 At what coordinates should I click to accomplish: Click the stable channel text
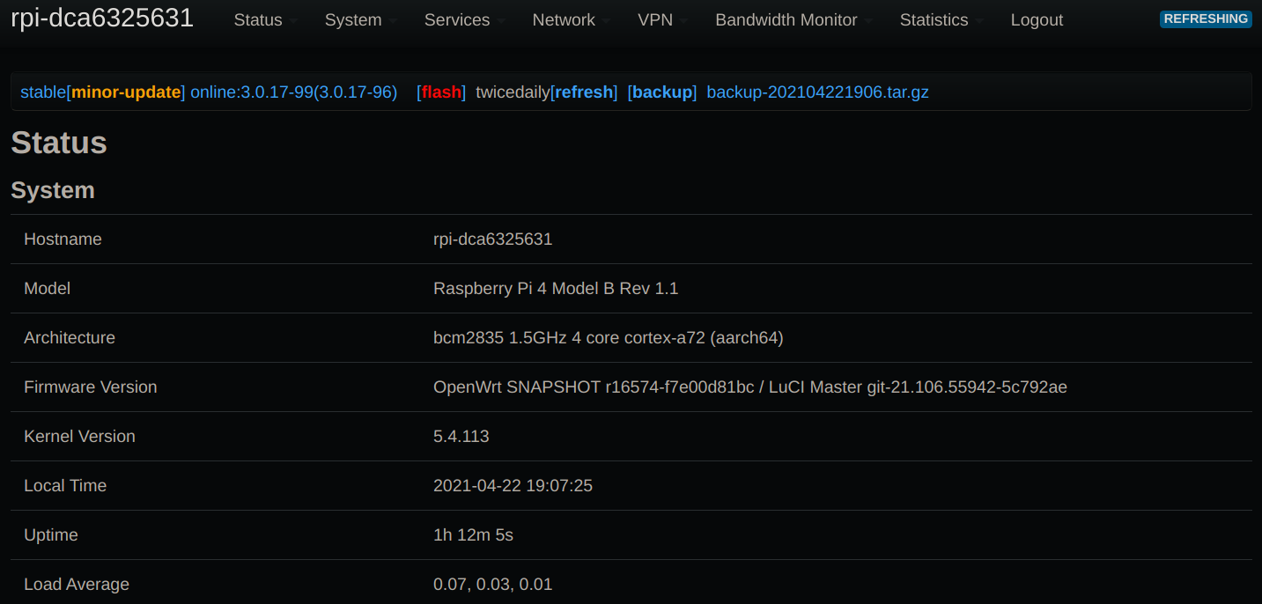[42, 92]
